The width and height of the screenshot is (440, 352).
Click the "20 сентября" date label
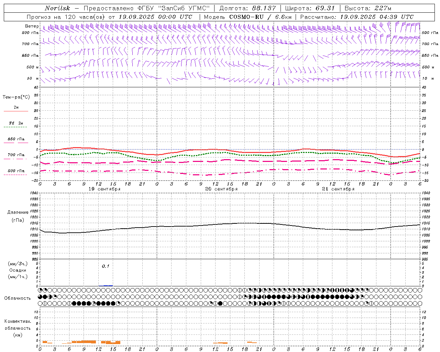click(221, 189)
